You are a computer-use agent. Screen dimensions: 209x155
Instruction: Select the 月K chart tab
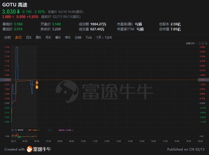[x=48, y=38]
